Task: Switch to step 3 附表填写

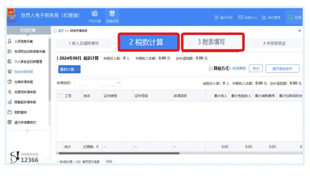Action: (213, 42)
